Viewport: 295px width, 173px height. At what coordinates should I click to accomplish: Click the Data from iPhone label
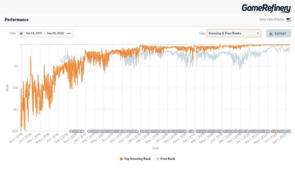[271, 20]
